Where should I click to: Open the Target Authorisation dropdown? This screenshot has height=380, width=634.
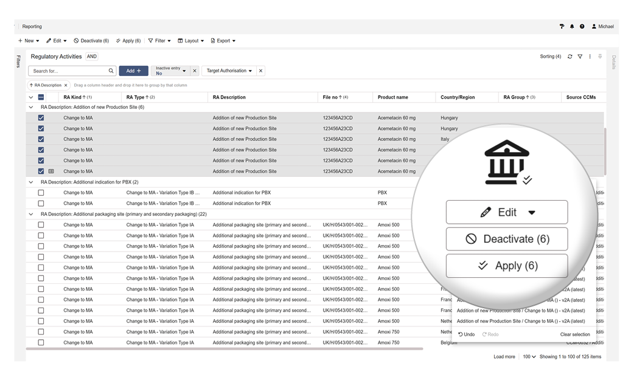pyautogui.click(x=229, y=71)
